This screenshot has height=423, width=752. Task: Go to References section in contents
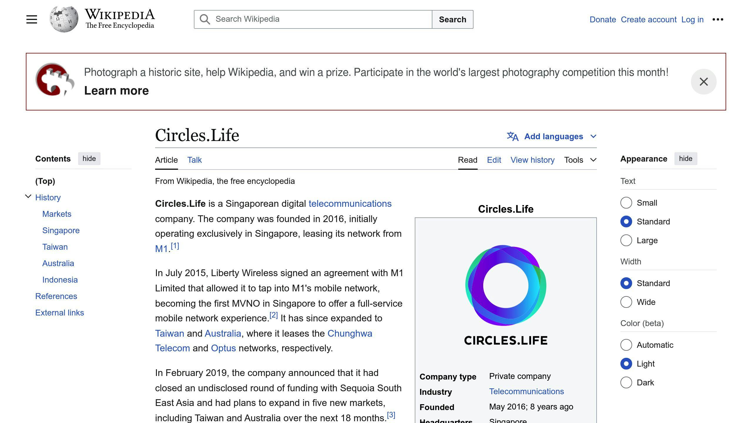click(56, 296)
